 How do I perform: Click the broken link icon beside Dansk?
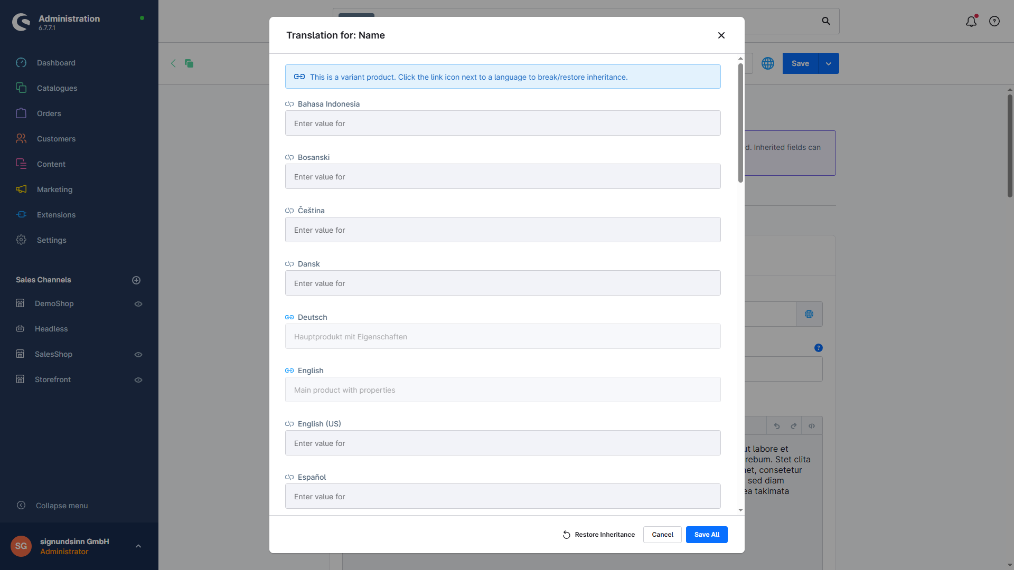tap(289, 264)
